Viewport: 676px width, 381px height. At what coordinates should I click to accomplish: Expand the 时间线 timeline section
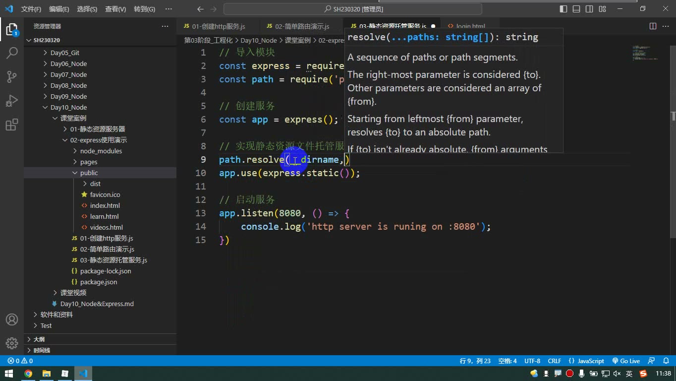coord(42,350)
